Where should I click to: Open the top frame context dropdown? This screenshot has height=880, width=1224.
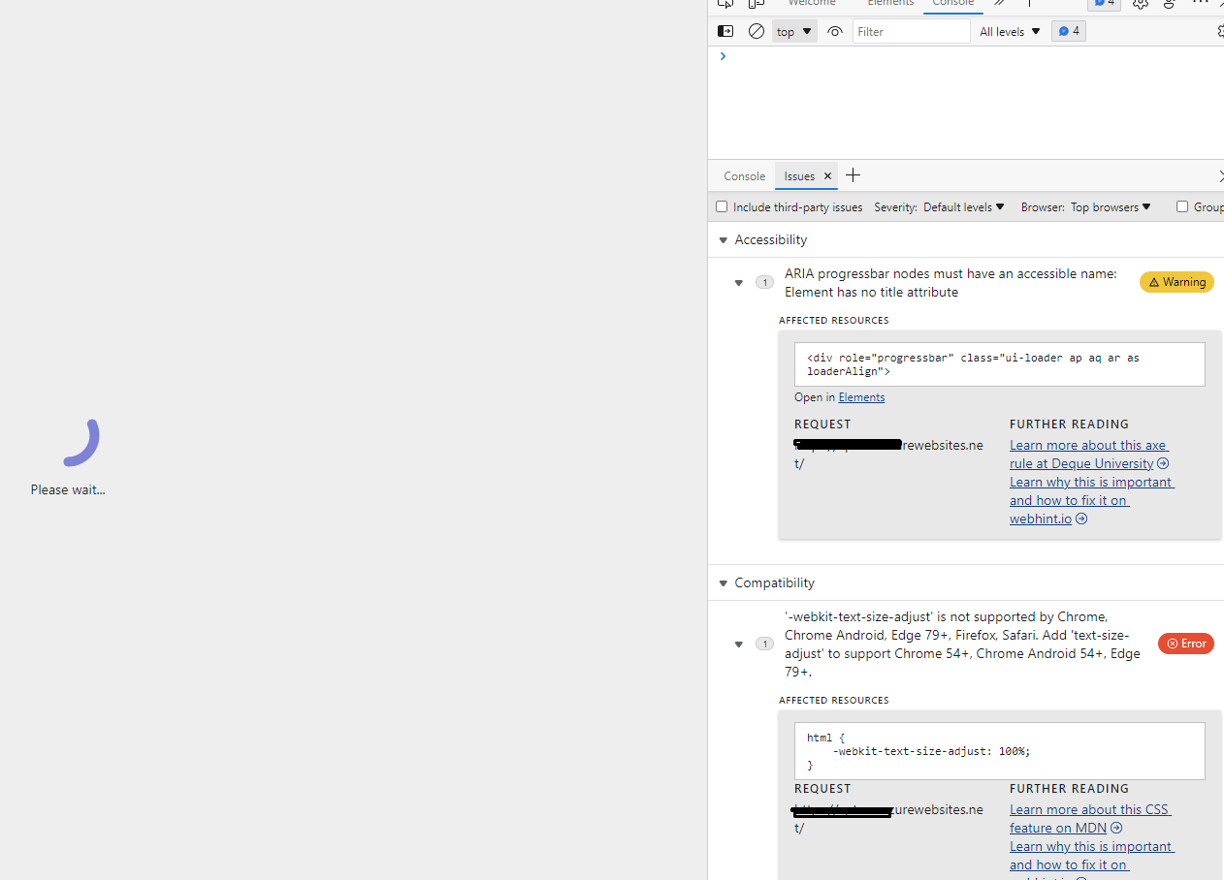(793, 31)
